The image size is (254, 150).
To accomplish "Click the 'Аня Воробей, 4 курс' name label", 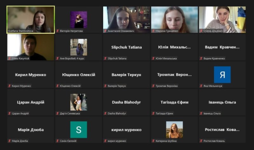I will tap(72, 58).
